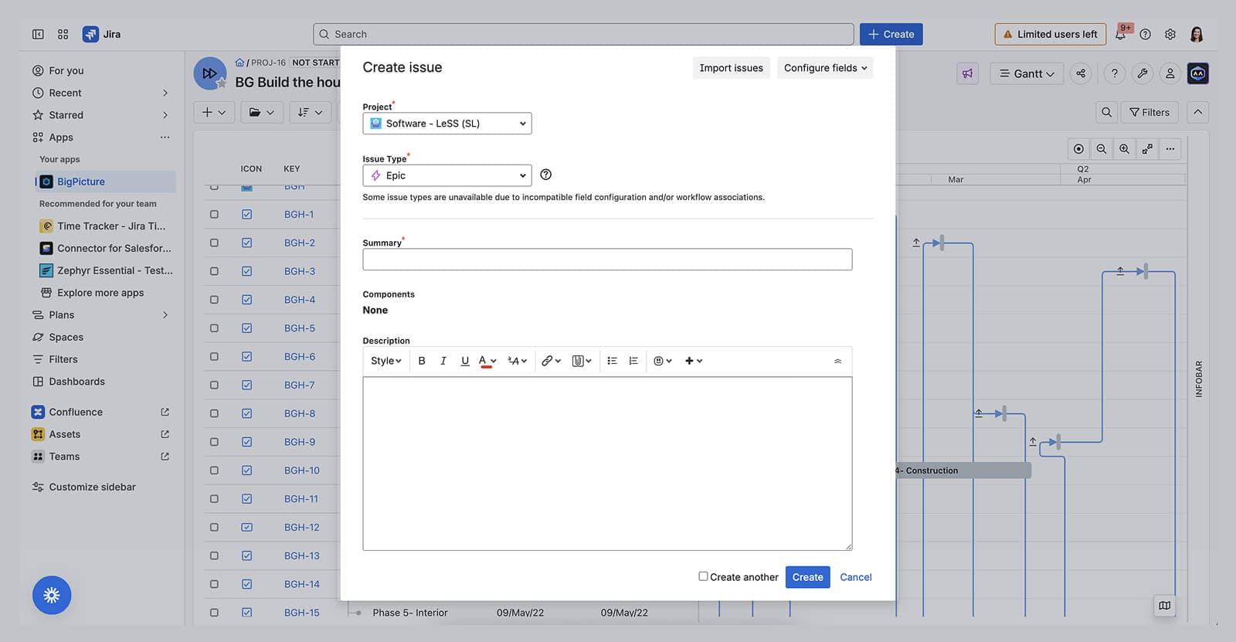Image resolution: width=1236 pixels, height=642 pixels.
Task: Open the Project dropdown Software - LeSS
Action: (x=447, y=123)
